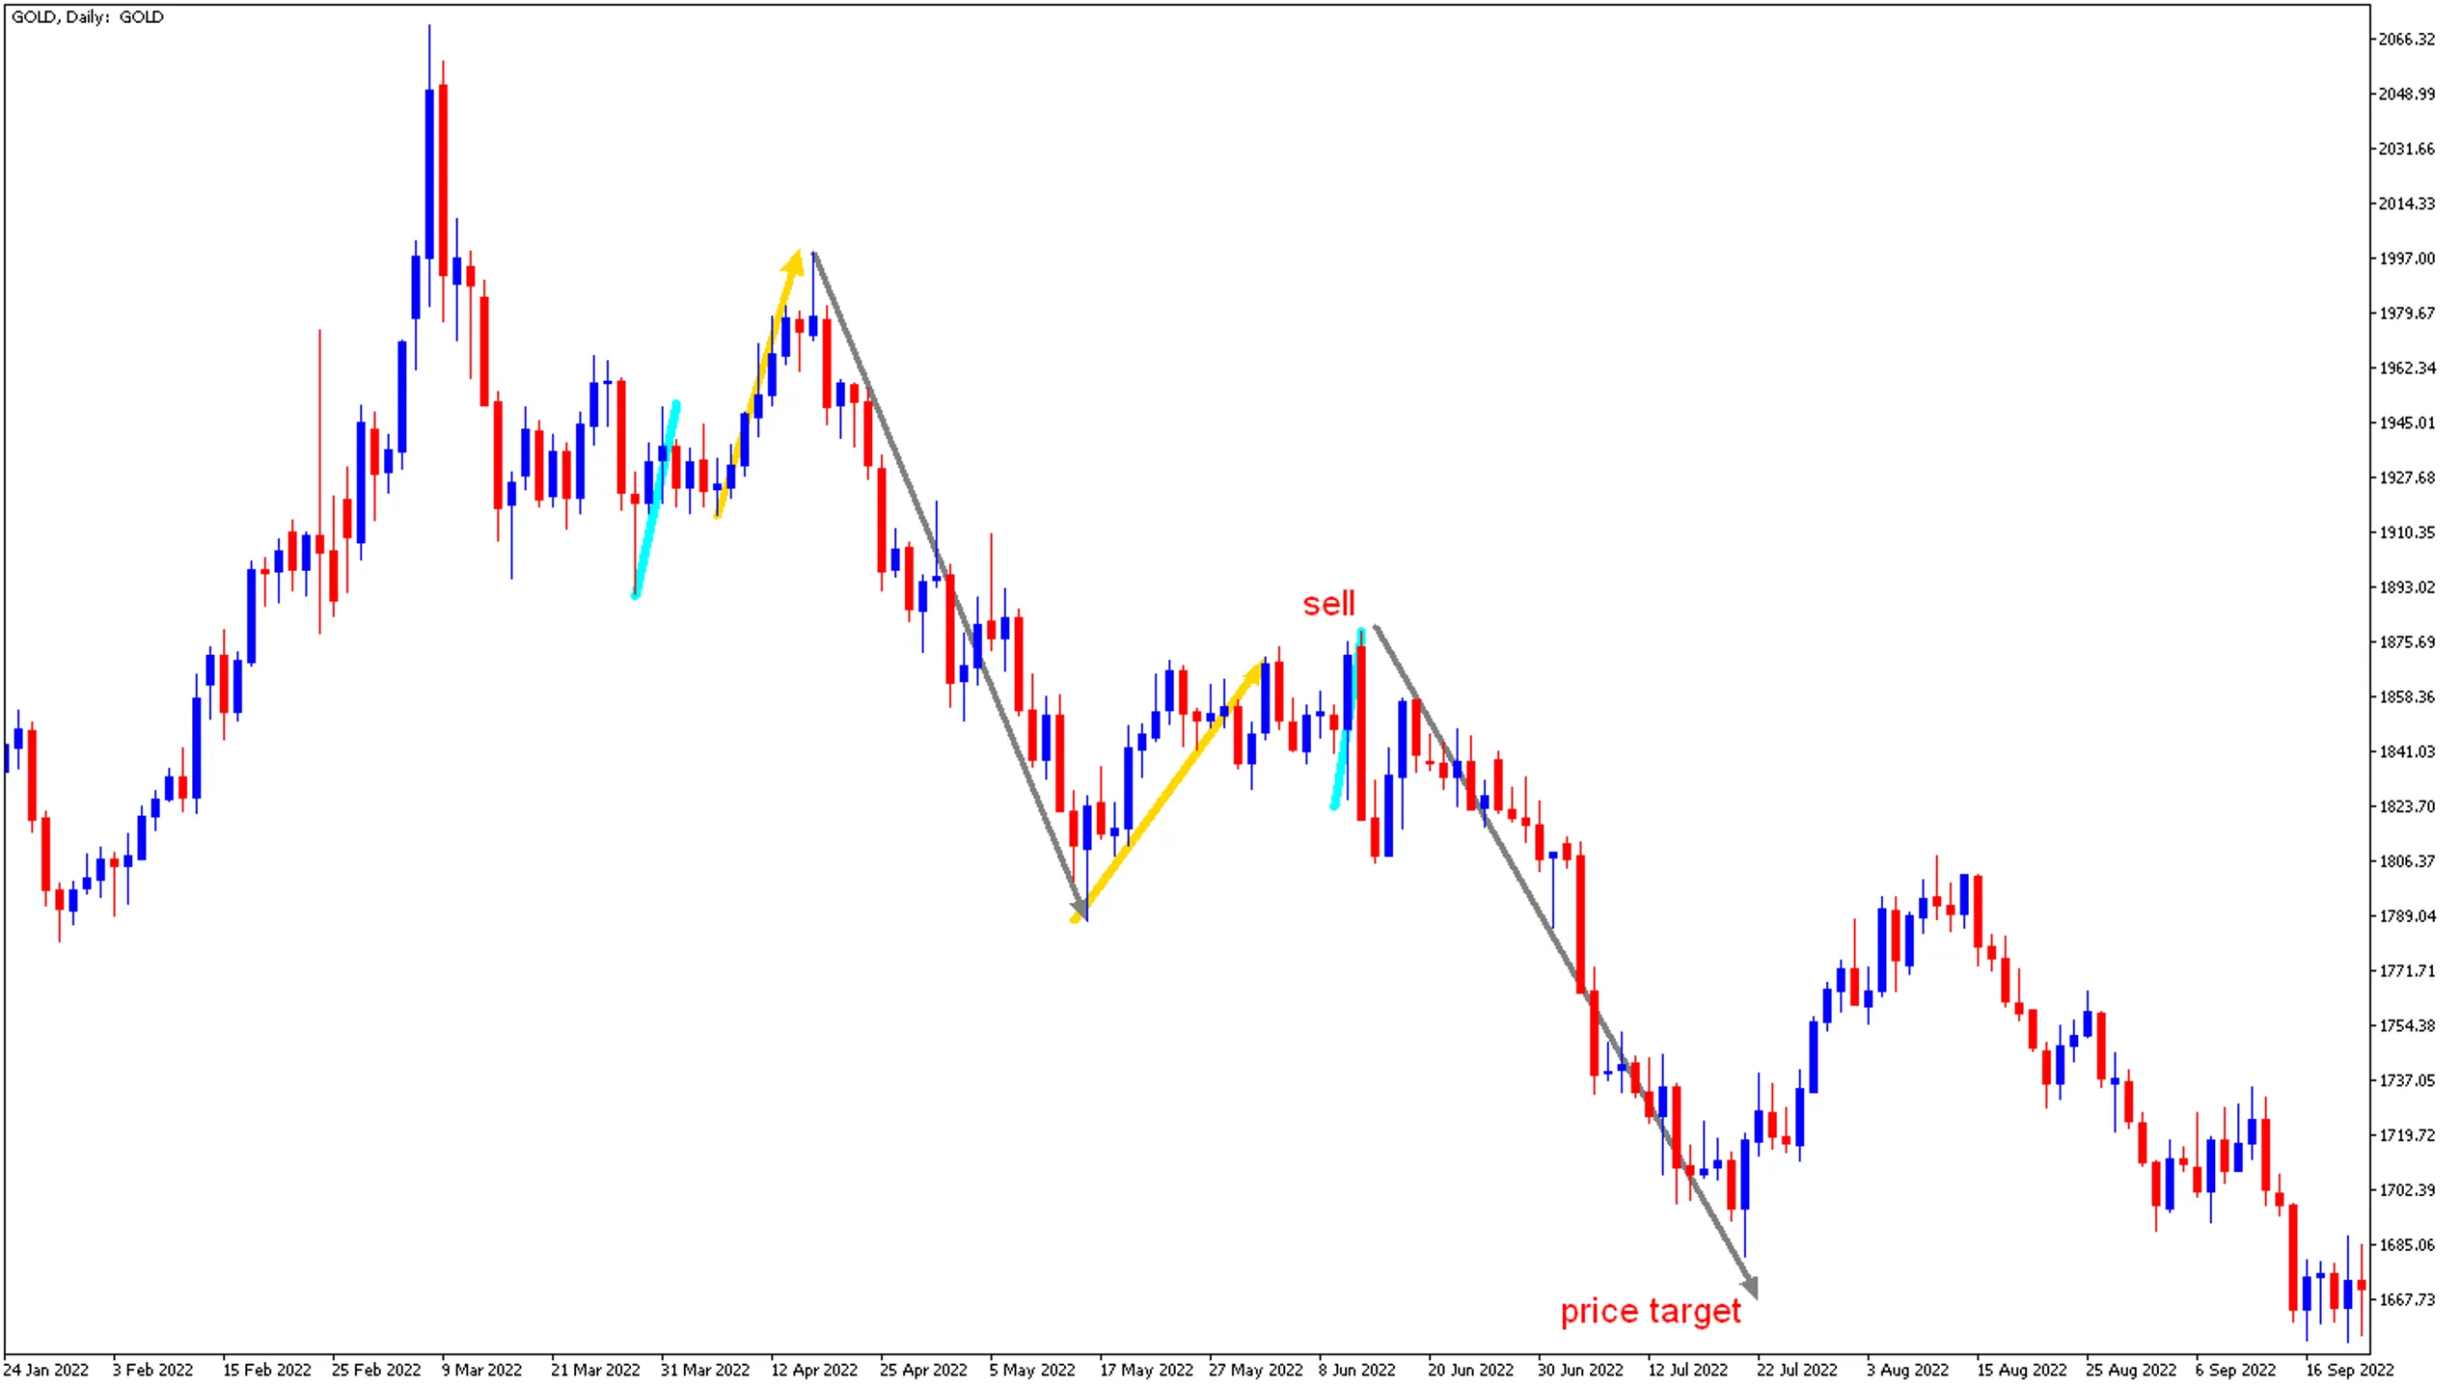This screenshot has height=1389, width=2460.
Task: Click the 3 Aug 2022 date label
Action: 1906,1370
